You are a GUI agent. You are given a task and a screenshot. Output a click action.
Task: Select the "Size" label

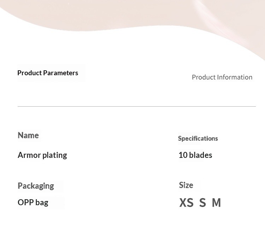click(x=186, y=185)
